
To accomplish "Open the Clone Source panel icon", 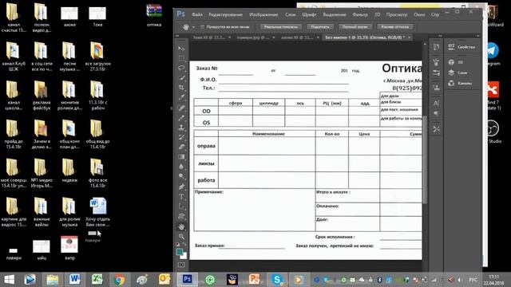I will [x=436, y=87].
